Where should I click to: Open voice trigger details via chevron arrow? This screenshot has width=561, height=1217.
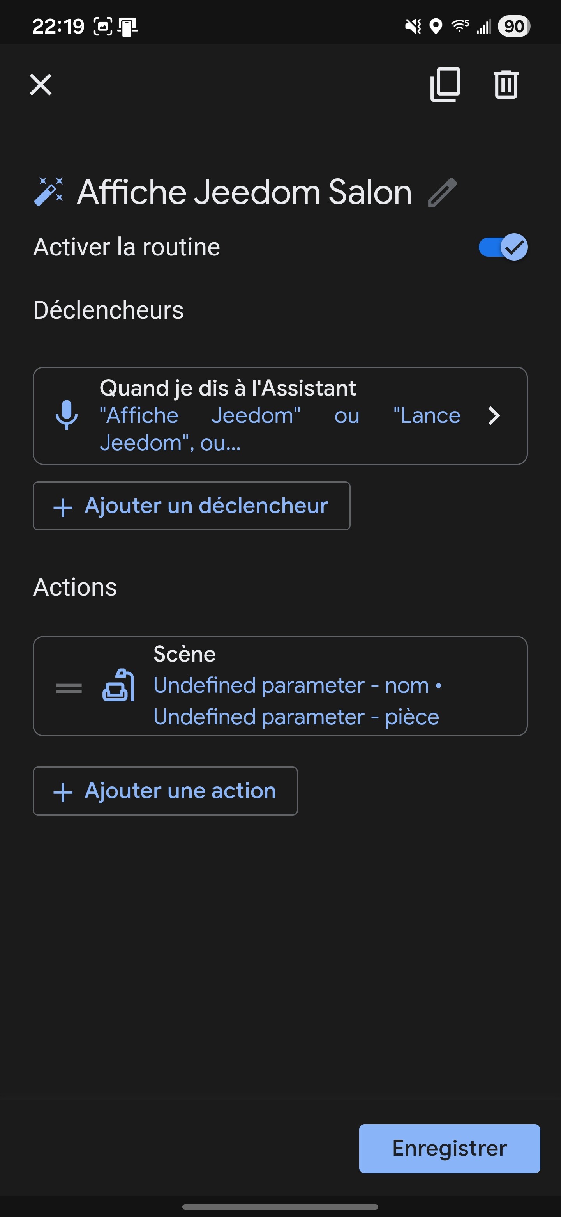coord(494,416)
